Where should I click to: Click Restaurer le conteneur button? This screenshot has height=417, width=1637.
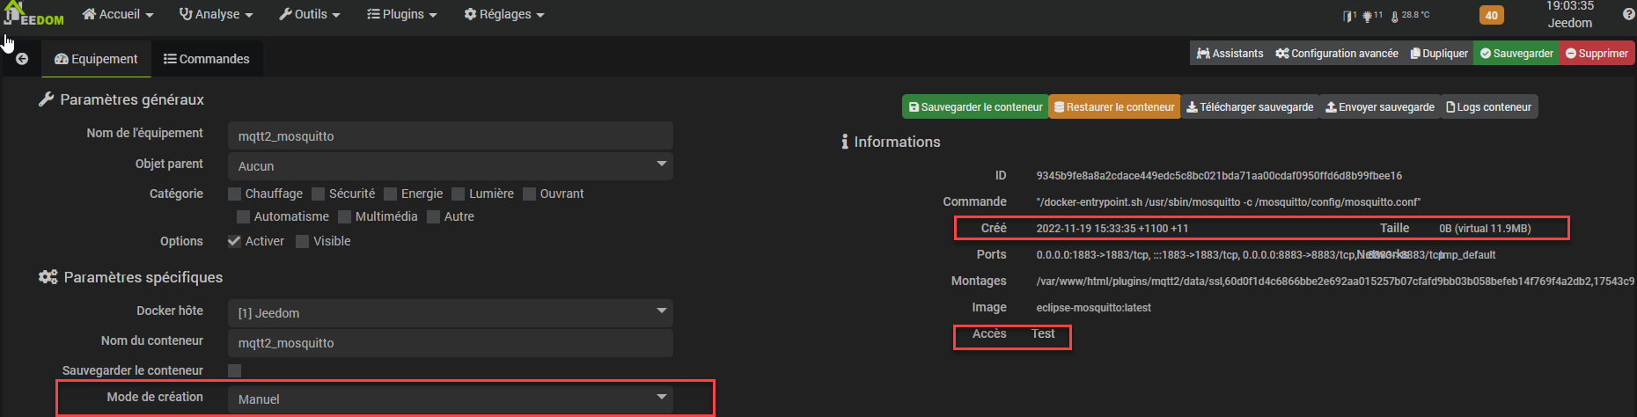(1114, 106)
